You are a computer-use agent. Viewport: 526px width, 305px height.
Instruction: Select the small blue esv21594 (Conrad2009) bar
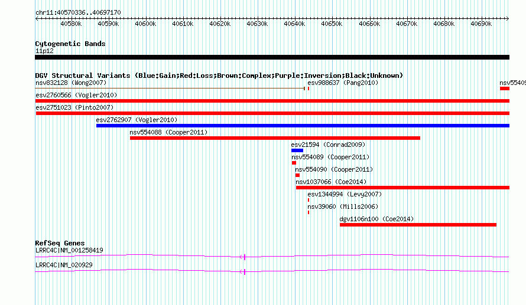[297, 150]
